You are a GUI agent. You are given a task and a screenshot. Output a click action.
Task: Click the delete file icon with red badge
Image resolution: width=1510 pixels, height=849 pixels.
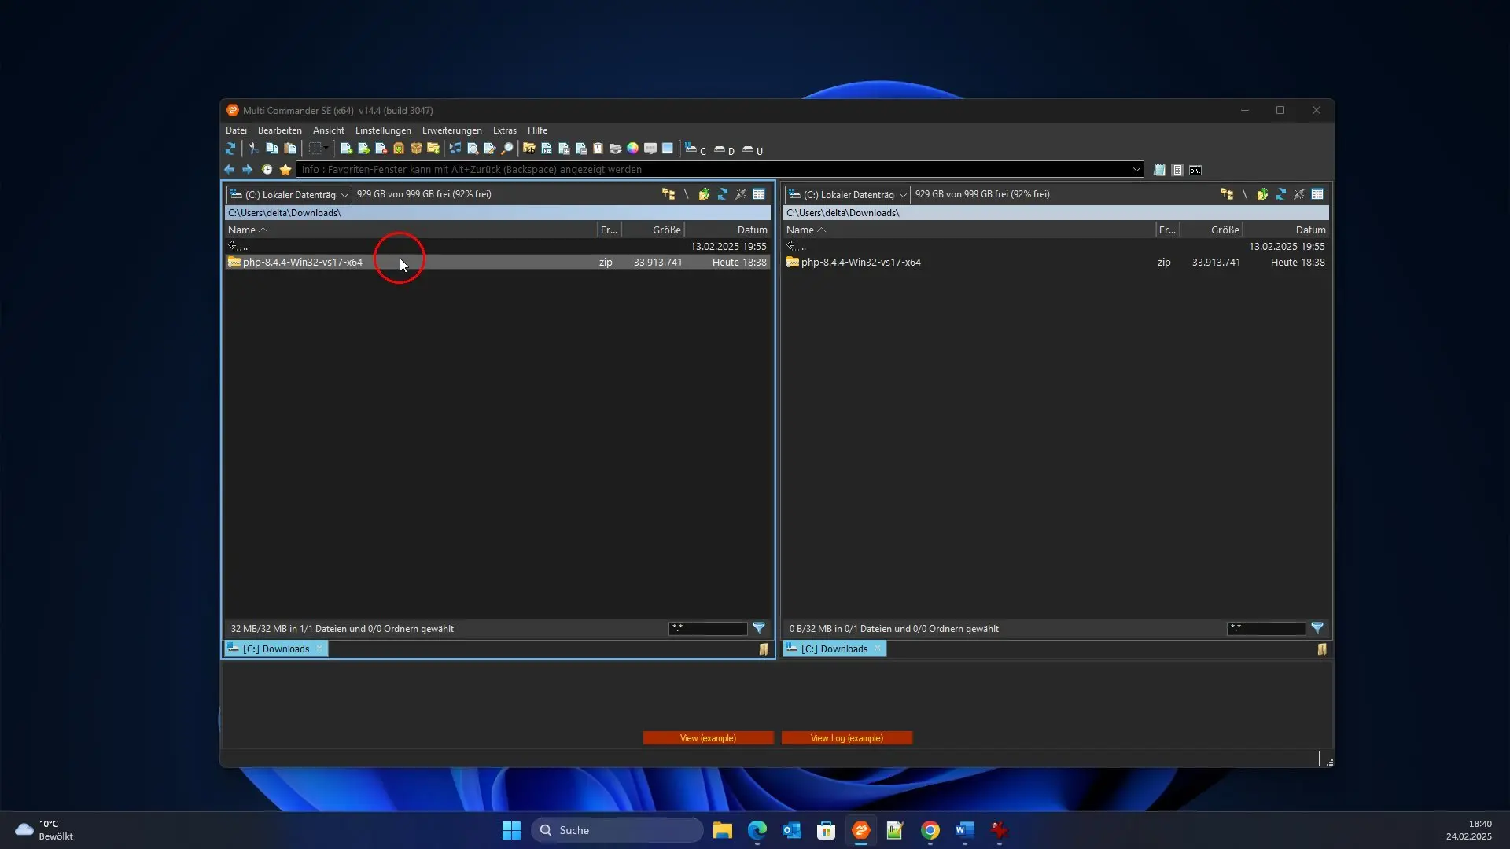click(381, 149)
